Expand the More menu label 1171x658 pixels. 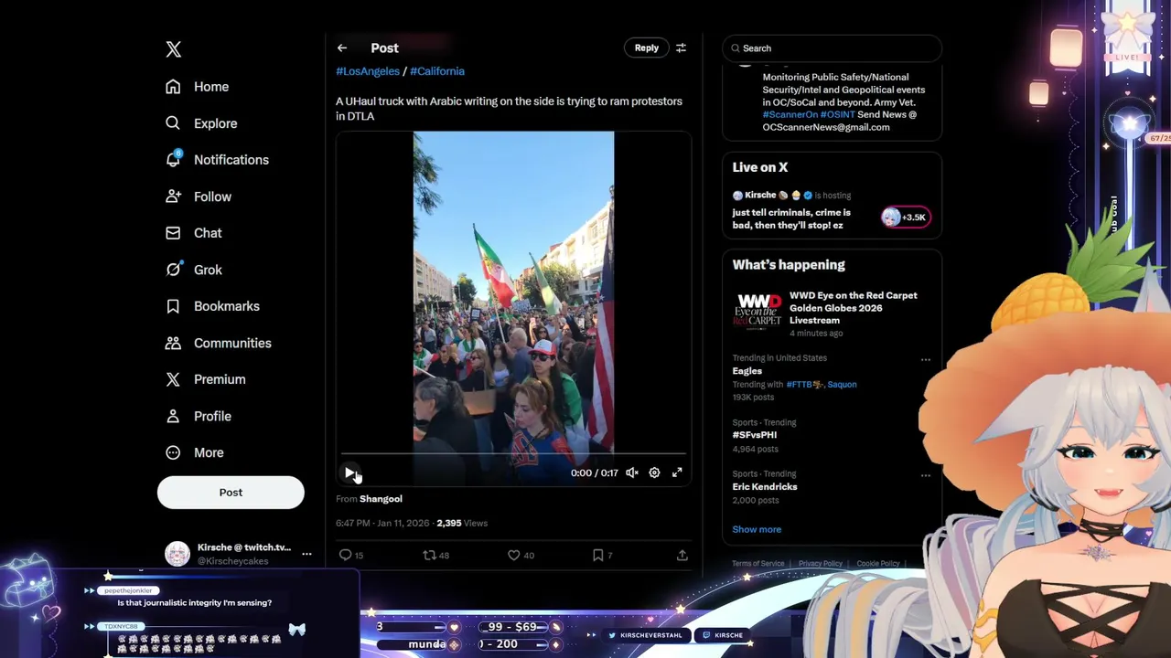point(209,452)
